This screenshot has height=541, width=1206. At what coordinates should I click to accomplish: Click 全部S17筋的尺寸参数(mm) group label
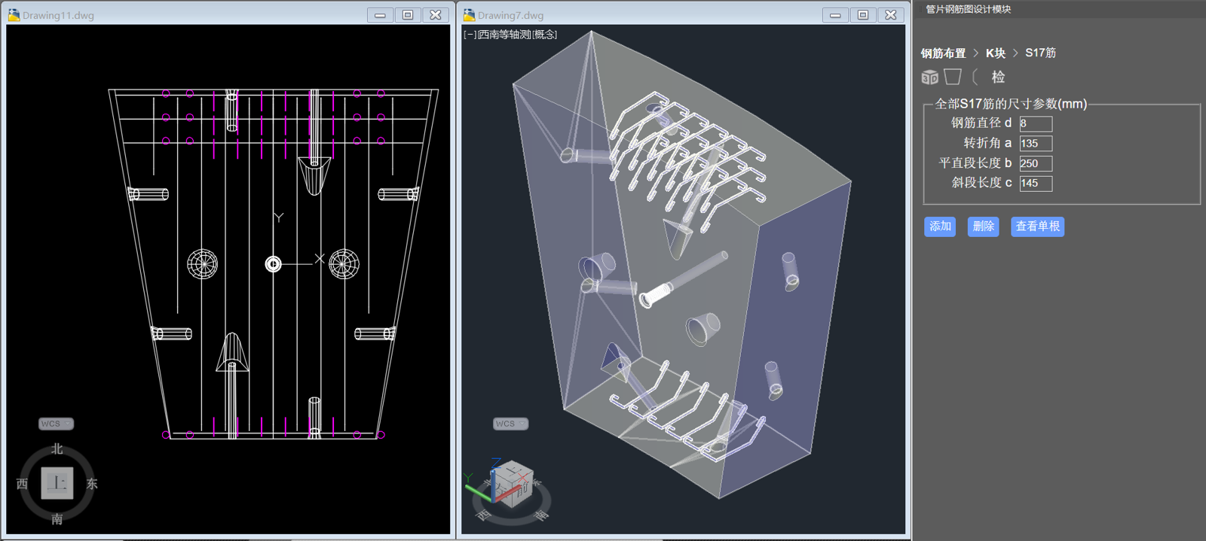tap(1011, 104)
